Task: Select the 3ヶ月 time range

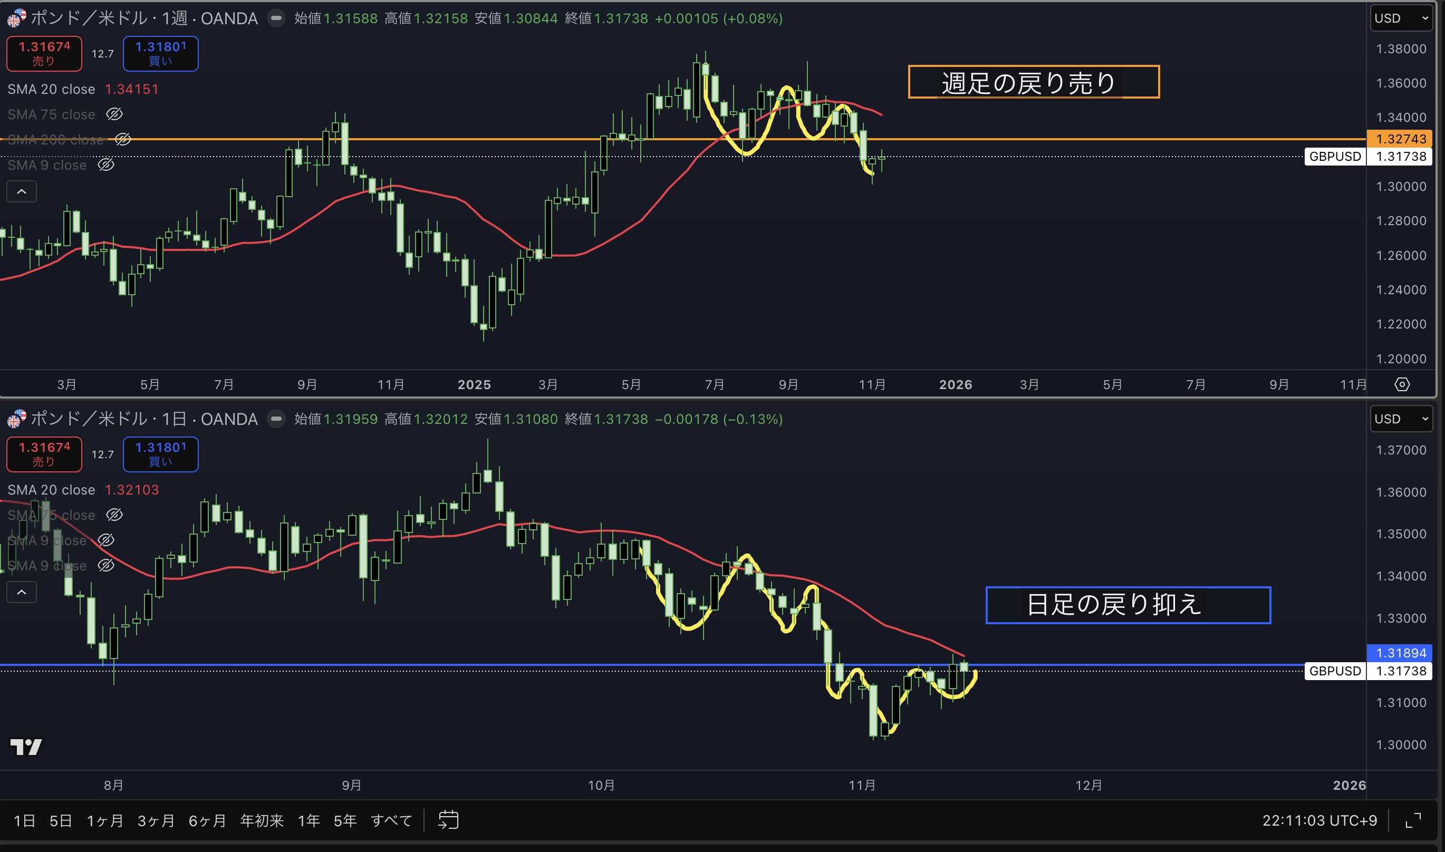Action: tap(156, 820)
